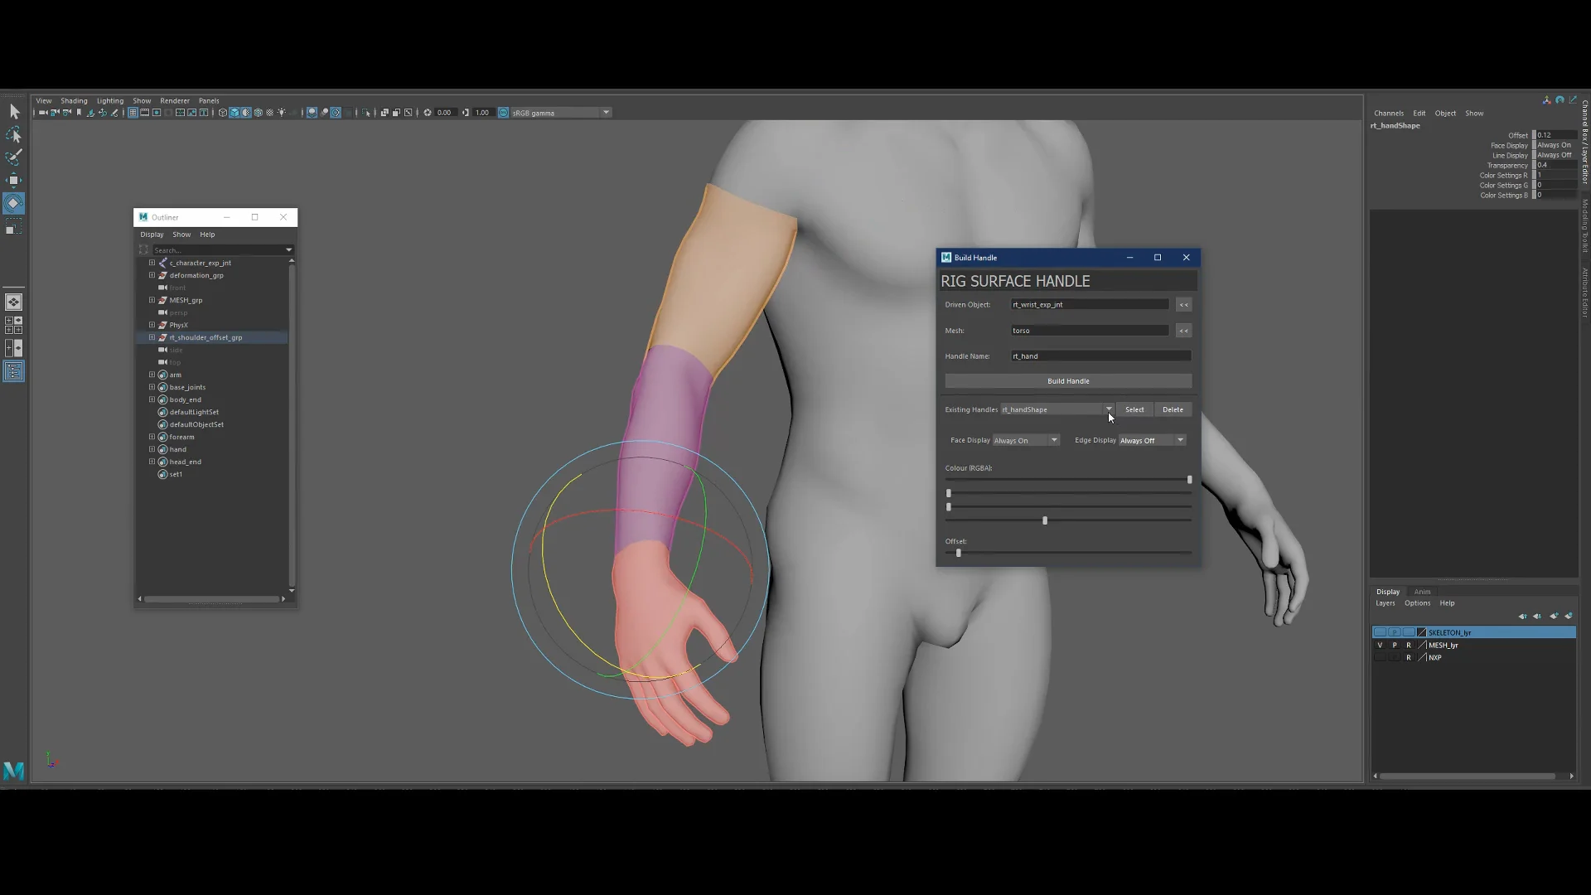Adjust the first Colour RGBA slider handle
Screen dimensions: 1591x895
click(1189, 480)
